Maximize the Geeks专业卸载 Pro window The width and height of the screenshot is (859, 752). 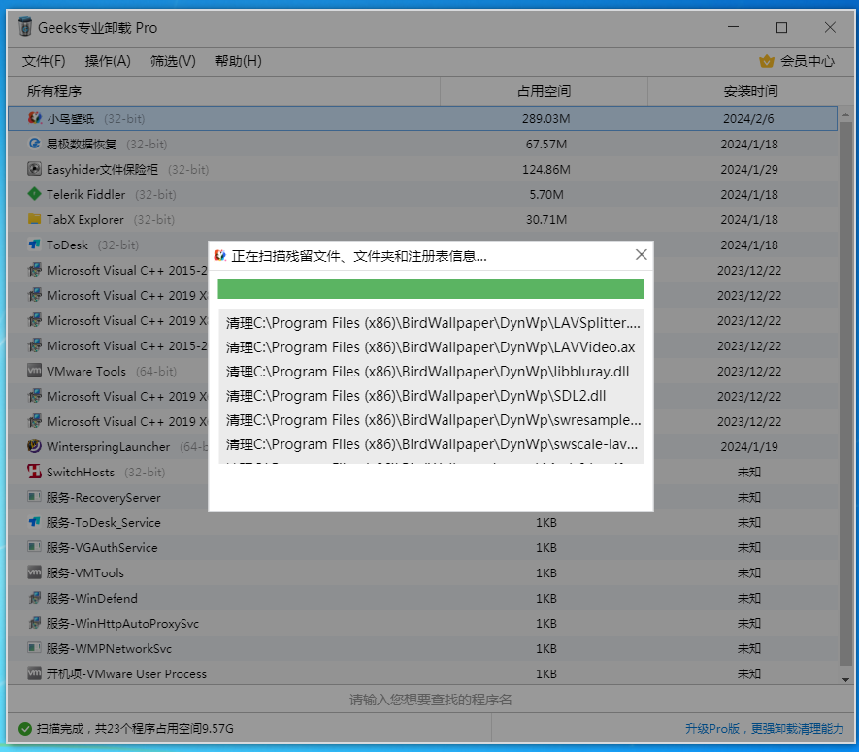pyautogui.click(x=781, y=27)
